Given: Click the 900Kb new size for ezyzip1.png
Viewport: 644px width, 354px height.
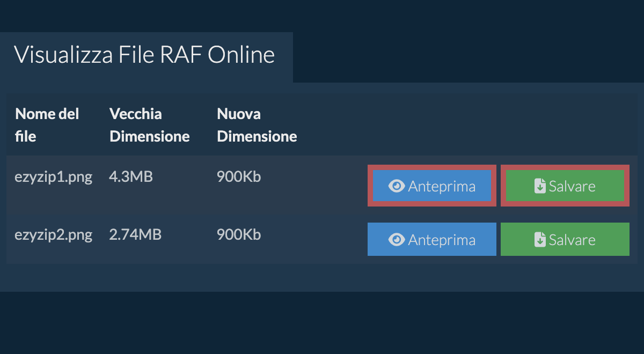Looking at the screenshot, I should tap(239, 177).
